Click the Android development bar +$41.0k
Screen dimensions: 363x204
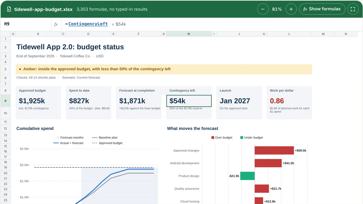268,163
